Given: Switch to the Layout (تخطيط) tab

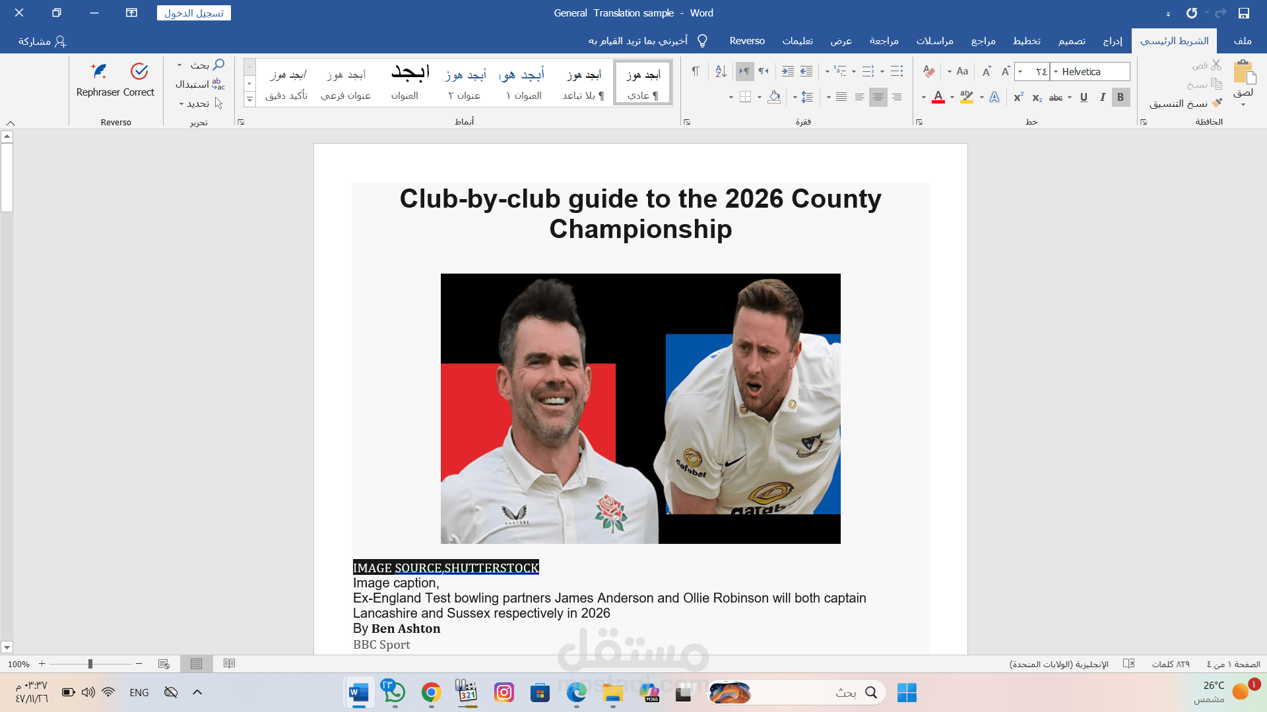Looking at the screenshot, I should tap(1027, 41).
